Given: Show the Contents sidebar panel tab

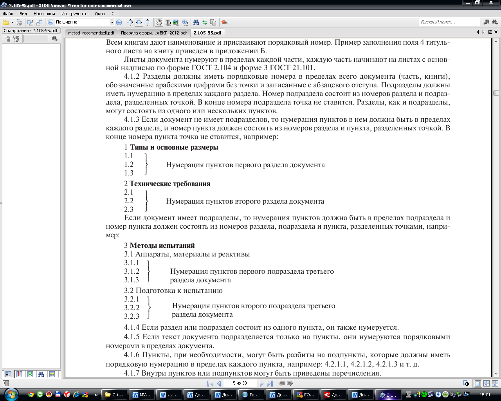Looking at the screenshot, I should click(x=8, y=374).
